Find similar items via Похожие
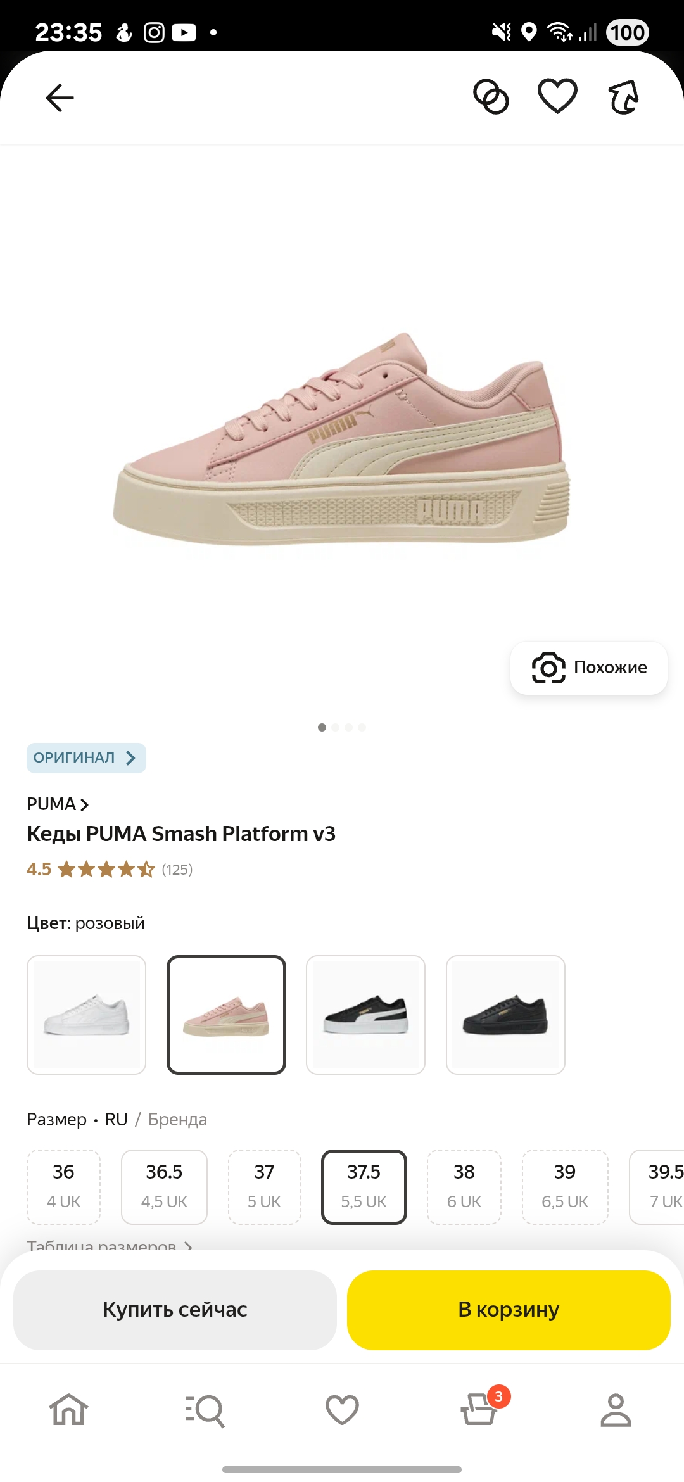 pos(589,668)
